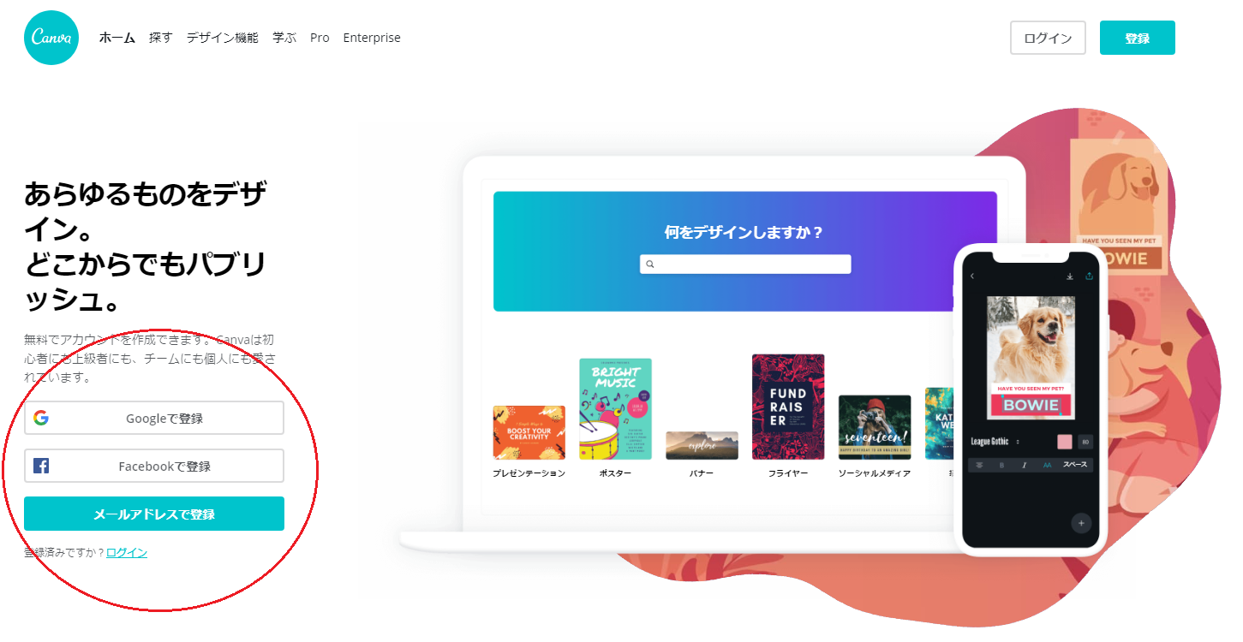Click the Canva logo
The width and height of the screenshot is (1243, 642).
pyautogui.click(x=51, y=38)
